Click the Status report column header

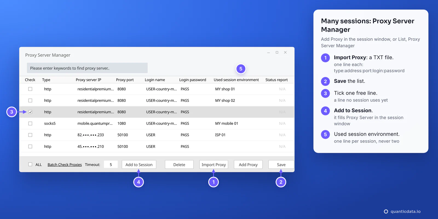[x=276, y=80]
